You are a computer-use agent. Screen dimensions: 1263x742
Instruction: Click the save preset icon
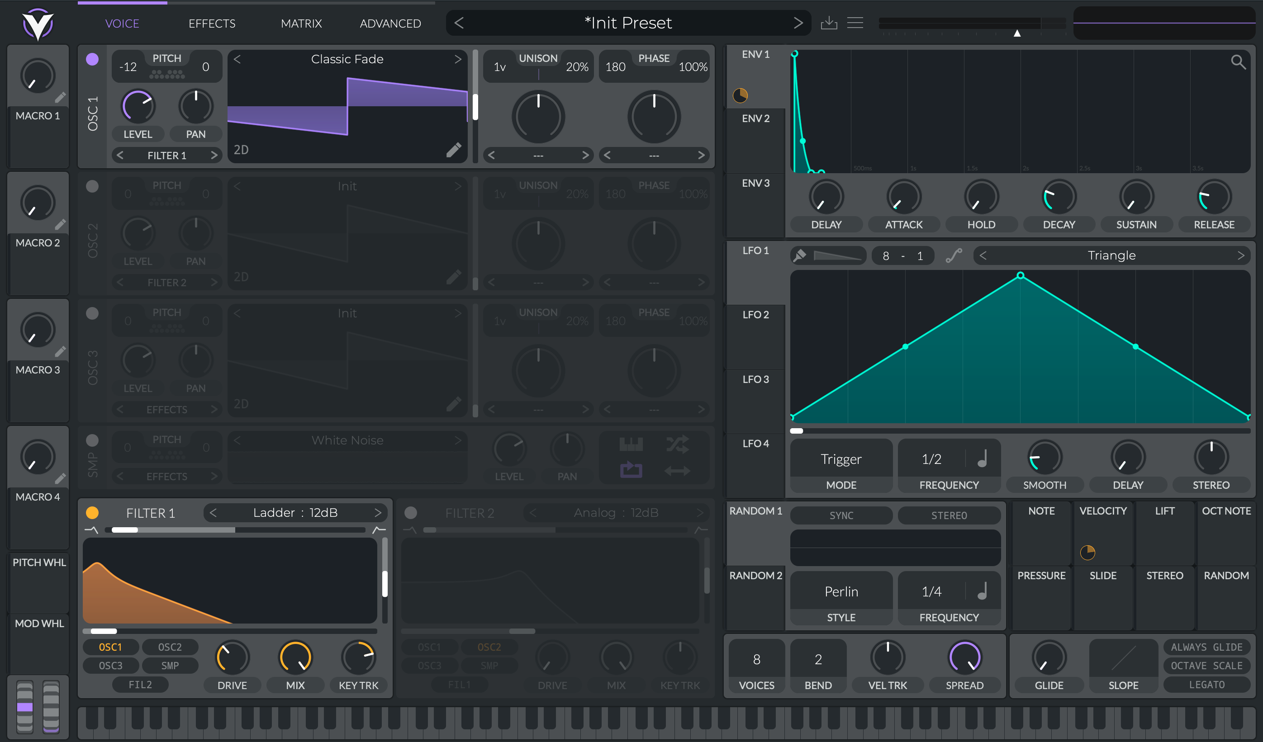[x=829, y=23]
